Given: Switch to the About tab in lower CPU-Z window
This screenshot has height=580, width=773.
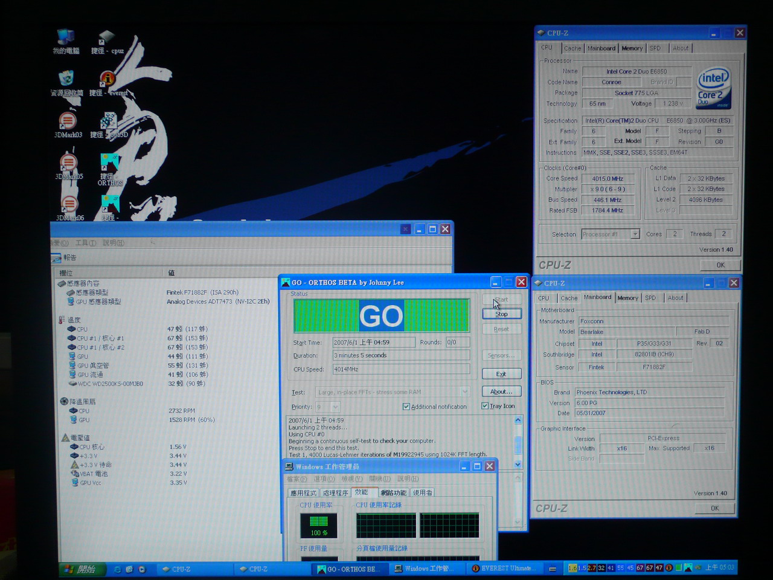Looking at the screenshot, I should 675,298.
